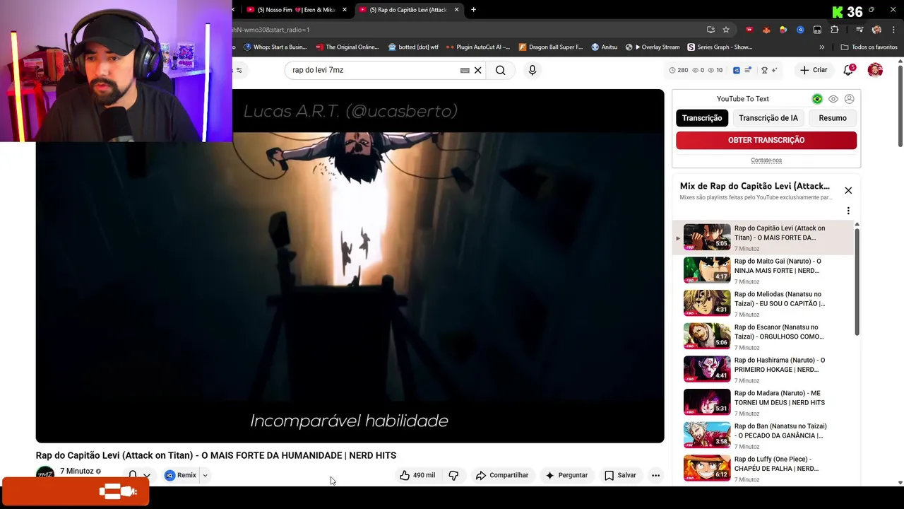Click the sparkle AI icon in the vidIQ bar
The width and height of the screenshot is (904, 509).
click(x=774, y=70)
